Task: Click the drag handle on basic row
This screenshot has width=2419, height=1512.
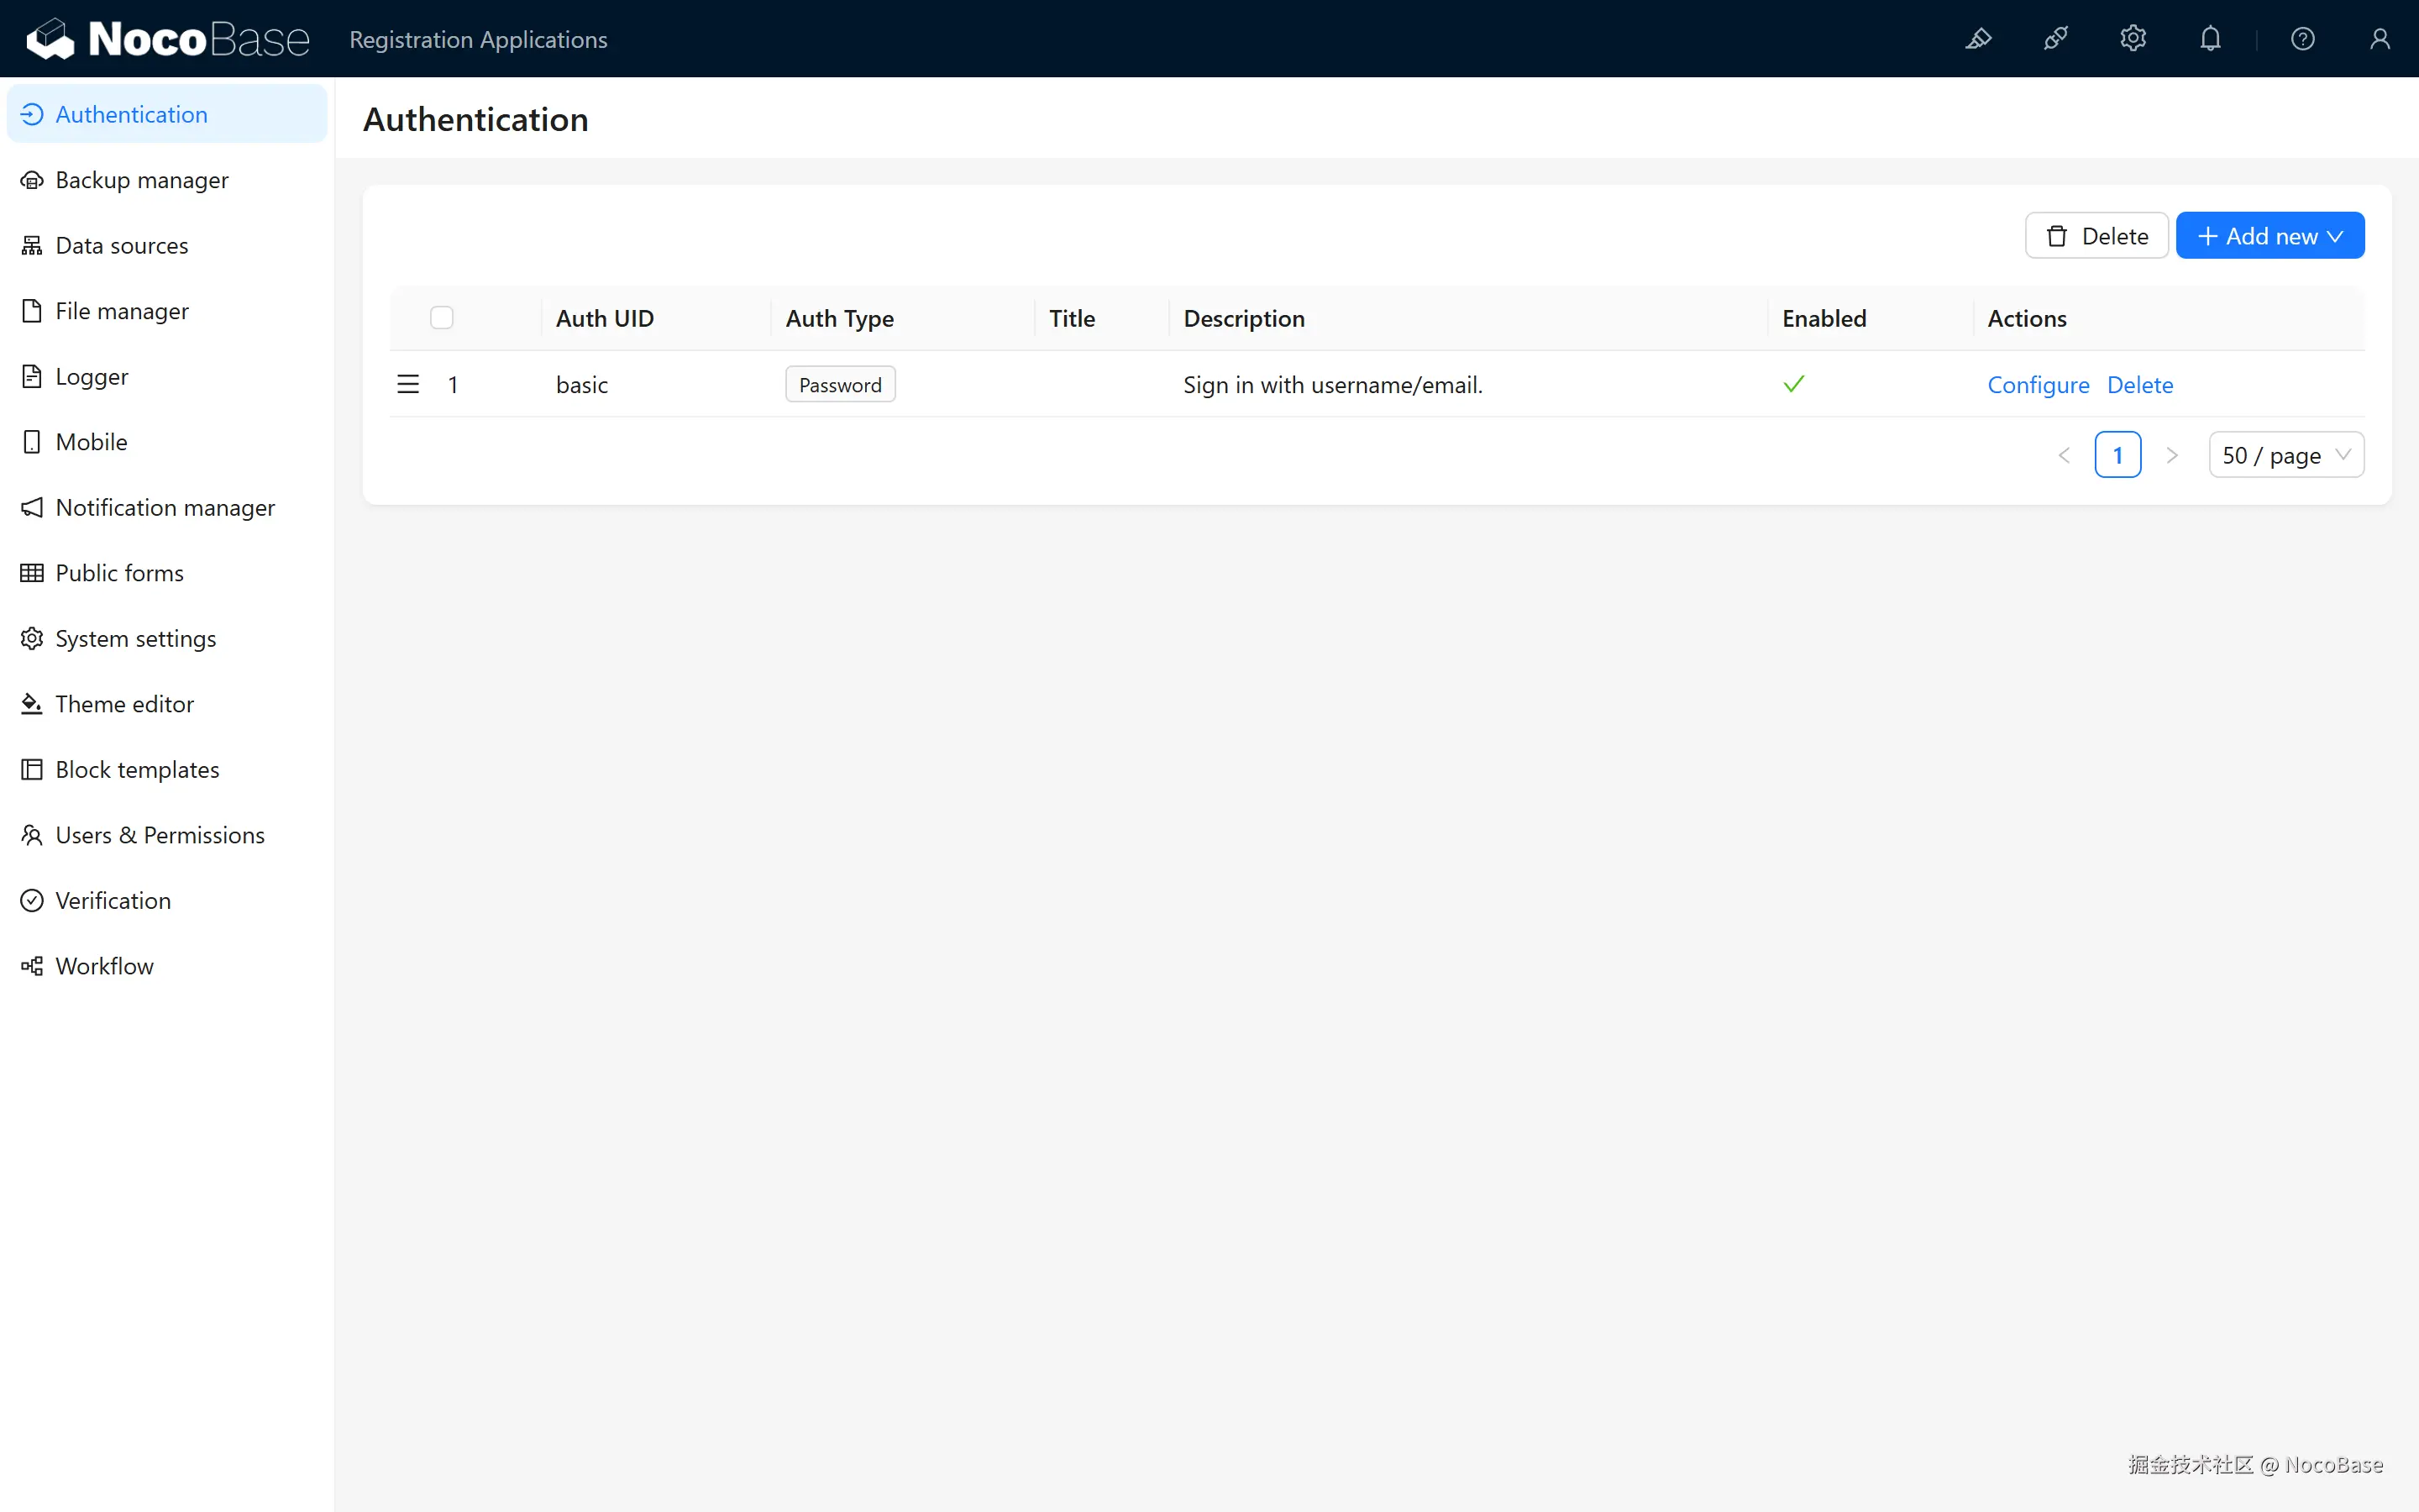Action: [x=408, y=385]
